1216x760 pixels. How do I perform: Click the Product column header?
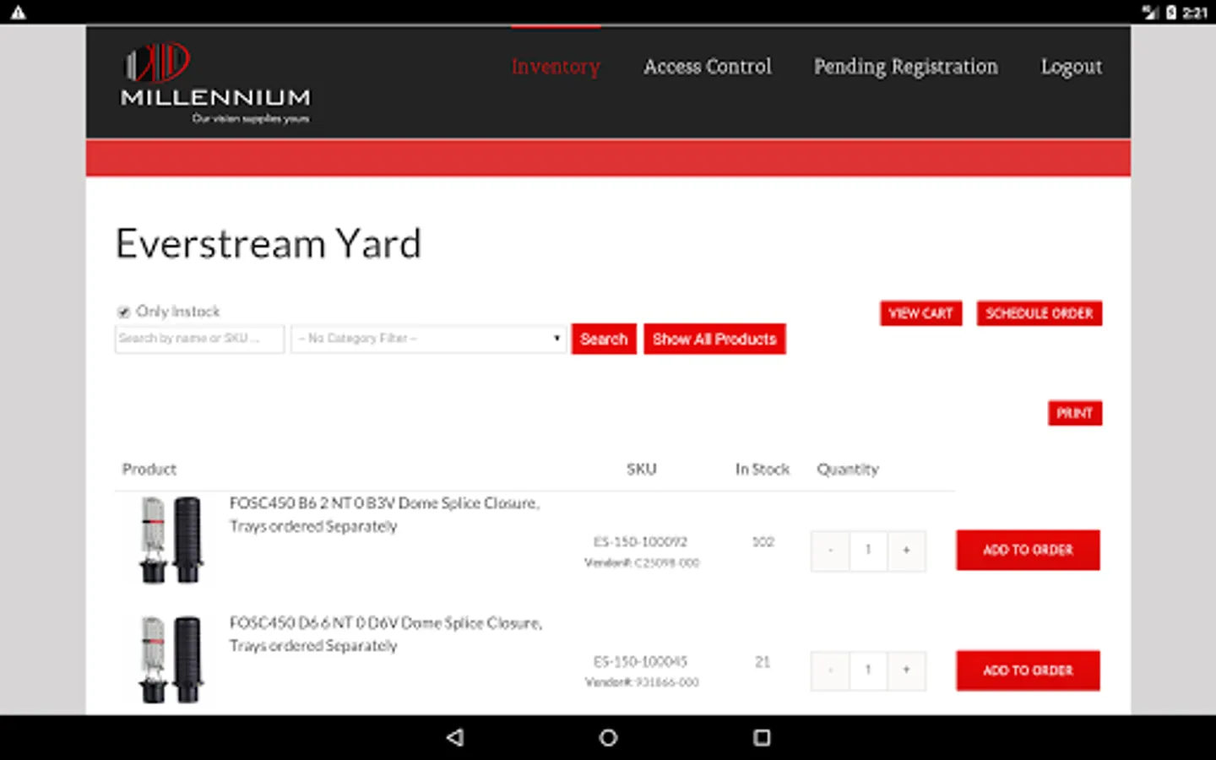click(x=149, y=470)
